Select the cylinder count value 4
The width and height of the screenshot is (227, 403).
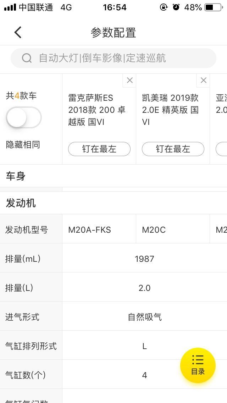[x=144, y=375]
